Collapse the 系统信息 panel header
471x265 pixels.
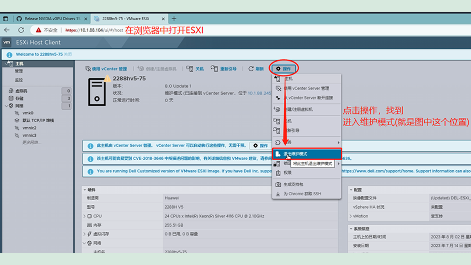[351, 229]
